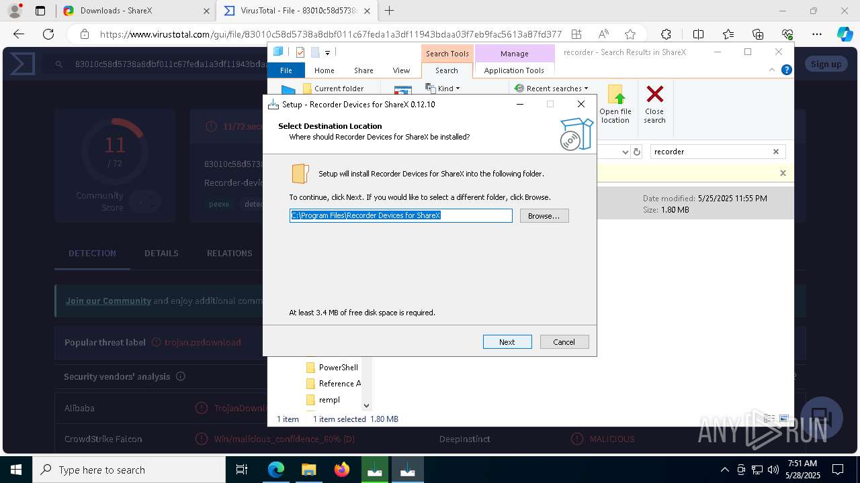
Task: Select the rempl folder in tree
Action: (322, 400)
